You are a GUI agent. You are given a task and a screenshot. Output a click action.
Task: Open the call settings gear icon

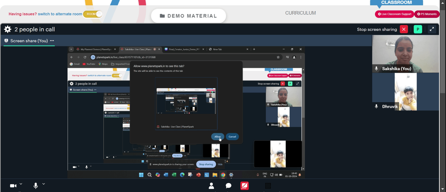coord(8,29)
